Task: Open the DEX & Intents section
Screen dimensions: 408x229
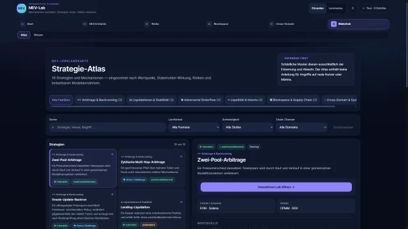Action: (110, 24)
